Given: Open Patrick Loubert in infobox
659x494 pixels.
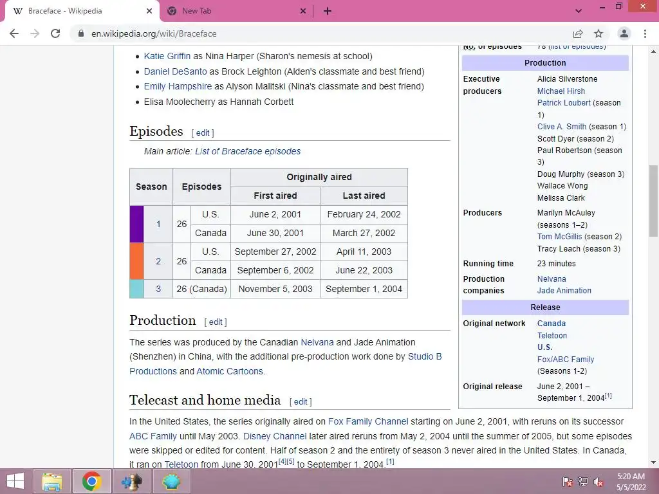Looking at the screenshot, I should point(564,102).
